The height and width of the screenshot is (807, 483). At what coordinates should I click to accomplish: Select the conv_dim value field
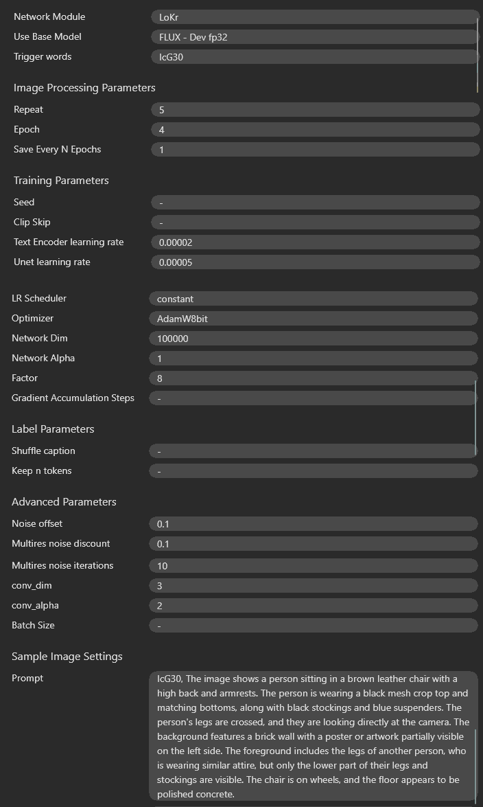tap(314, 586)
